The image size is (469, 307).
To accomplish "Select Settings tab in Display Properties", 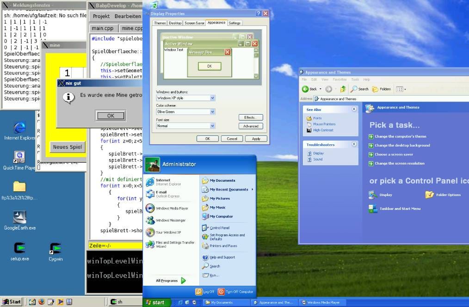I will pyautogui.click(x=234, y=23).
